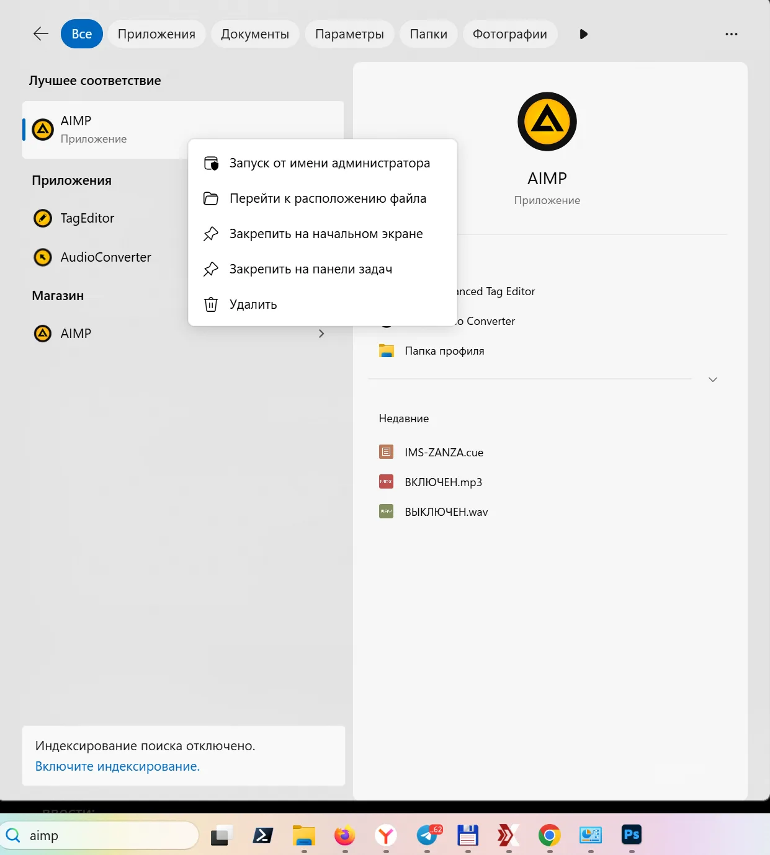
Task: Open recent file ВКЛЮЧЕН.mp3
Action: click(443, 482)
